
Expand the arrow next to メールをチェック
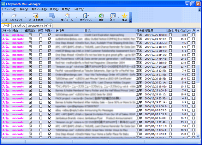(x=25, y=17)
